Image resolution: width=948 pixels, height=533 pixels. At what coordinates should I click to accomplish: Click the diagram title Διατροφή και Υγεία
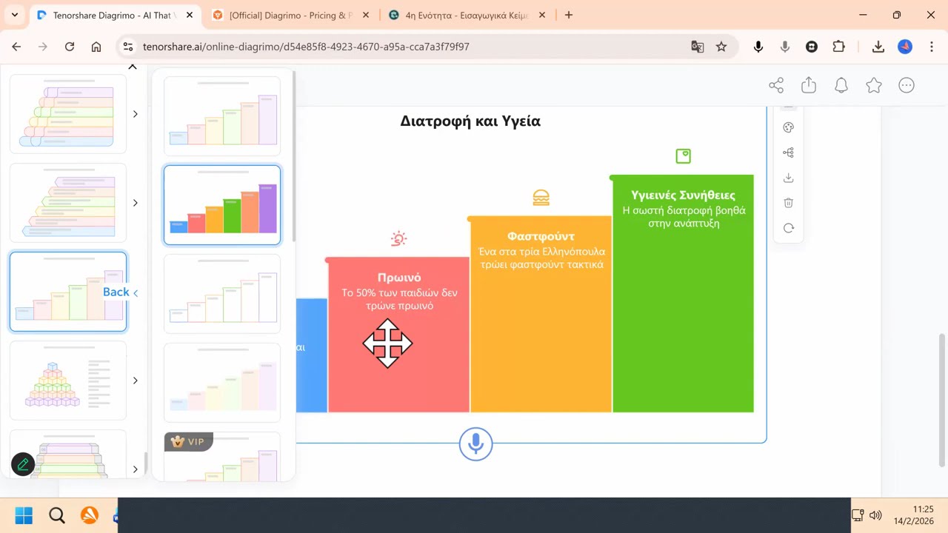pyautogui.click(x=470, y=121)
